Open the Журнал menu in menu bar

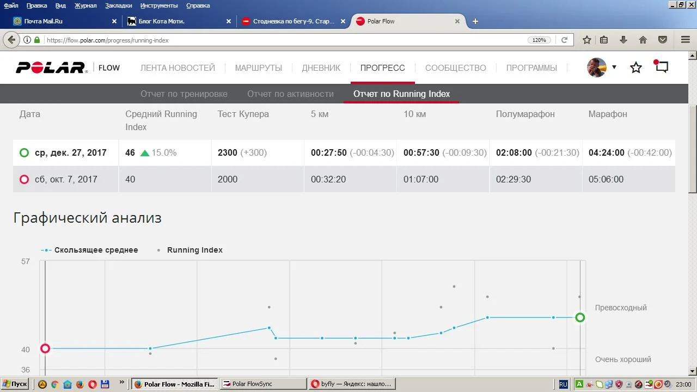[85, 5]
